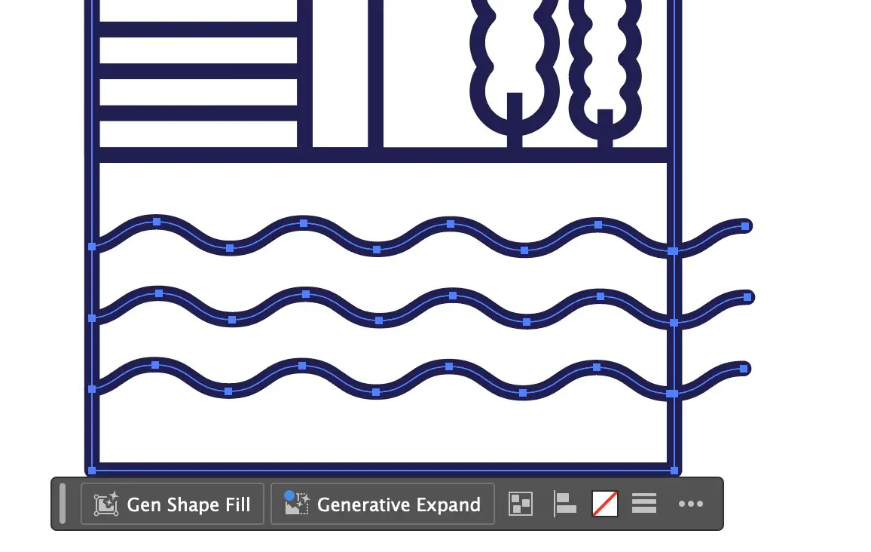Click the contextual task bar drag handle
Viewport: 871px width, 552px height.
coord(63,504)
